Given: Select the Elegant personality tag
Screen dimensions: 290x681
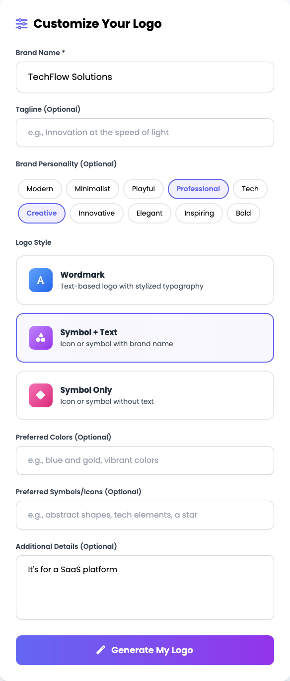Looking at the screenshot, I should click(149, 213).
